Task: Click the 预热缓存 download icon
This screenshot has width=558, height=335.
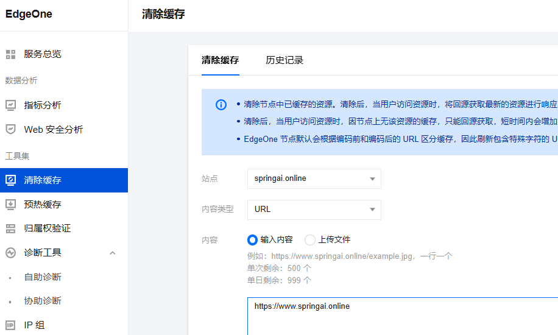Action: [x=10, y=204]
